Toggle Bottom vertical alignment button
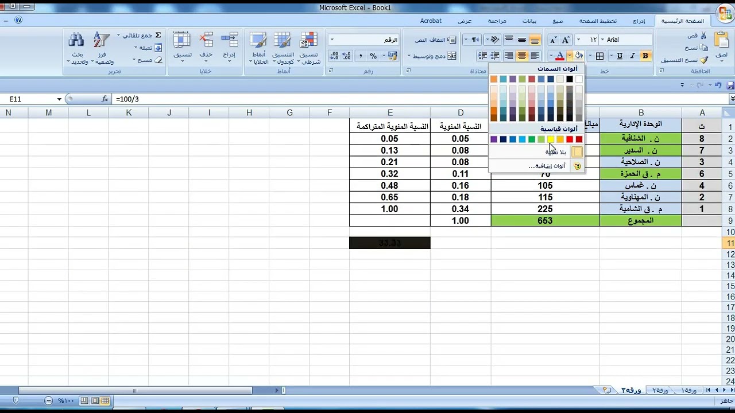 click(535, 40)
